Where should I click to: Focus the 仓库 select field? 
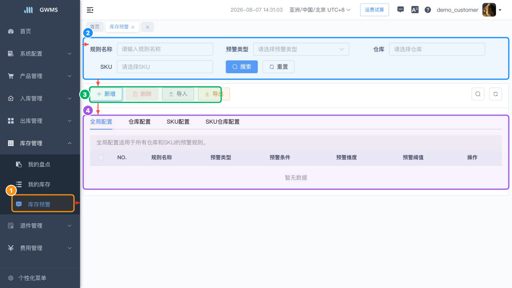(437, 49)
